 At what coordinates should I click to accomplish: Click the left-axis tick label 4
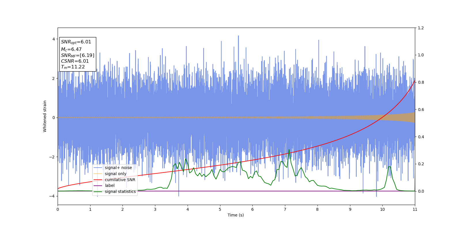tap(54, 39)
